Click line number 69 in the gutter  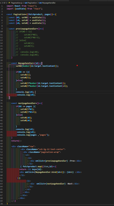pyautogui.click(x=2, y=201)
